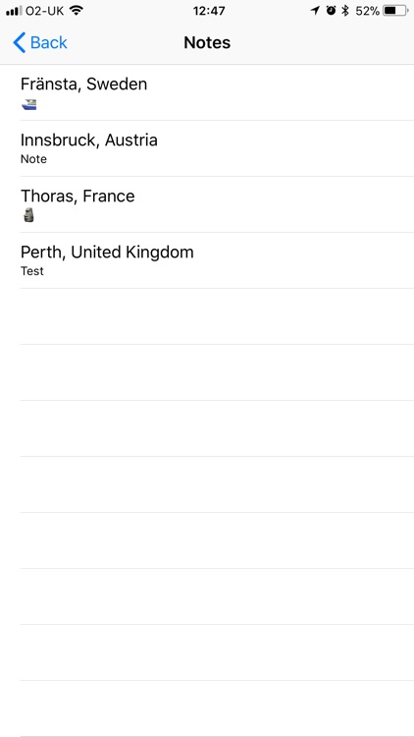Screen dimensions: 414x737
Task: Open the Fränsta, Sweden note
Action: (207, 92)
